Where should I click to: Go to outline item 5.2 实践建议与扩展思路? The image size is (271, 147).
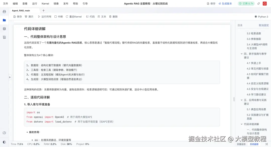coord(257,116)
